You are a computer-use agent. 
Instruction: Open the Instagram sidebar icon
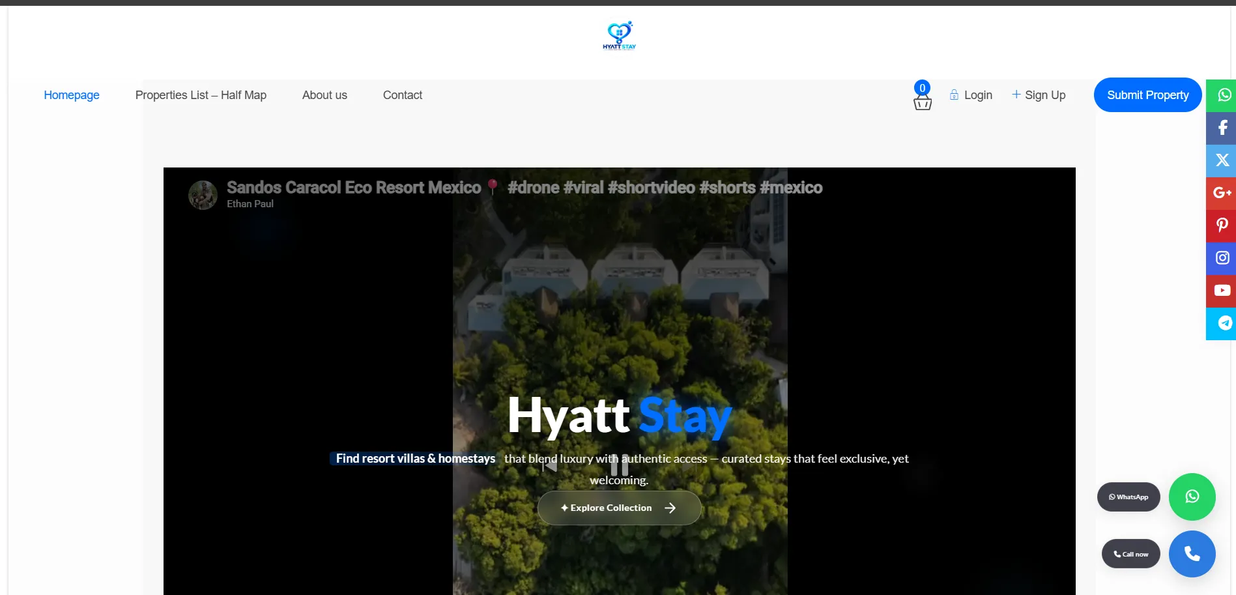click(1222, 258)
